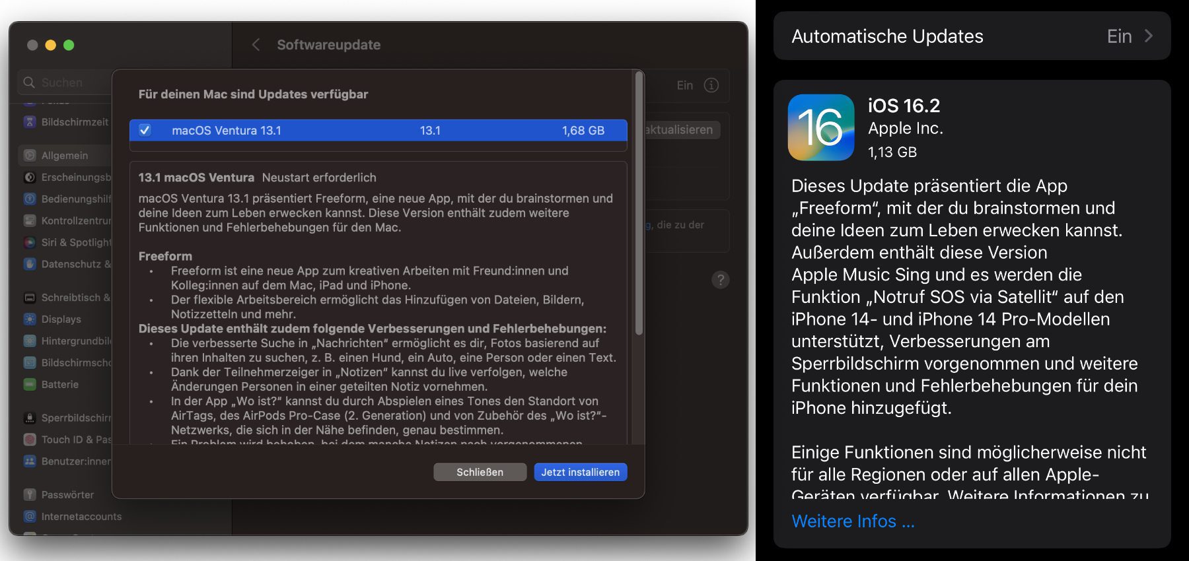Open the Batterie icon in sidebar
The width and height of the screenshot is (1189, 561).
pos(30,385)
